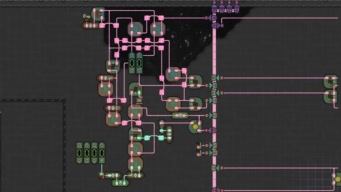
Task: Select horizontal filter gate above yellow-circle sensor
Action: tap(180, 115)
